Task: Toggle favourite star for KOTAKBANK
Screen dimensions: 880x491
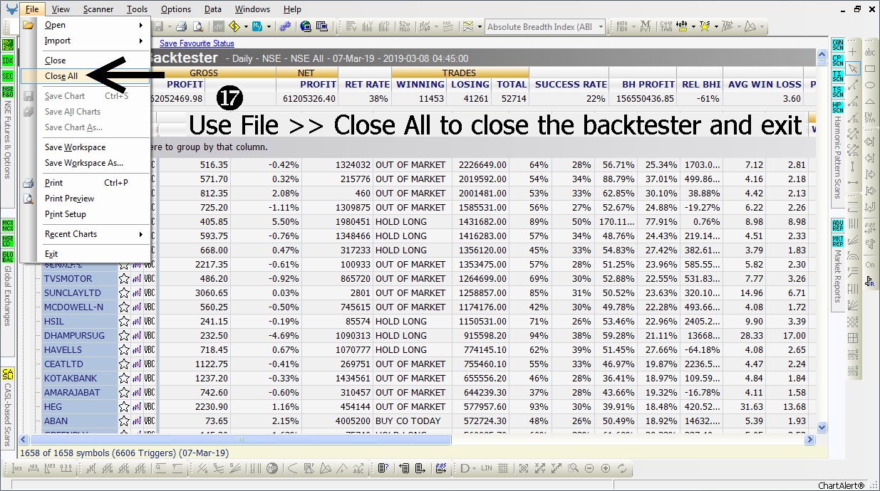Action: coord(124,379)
